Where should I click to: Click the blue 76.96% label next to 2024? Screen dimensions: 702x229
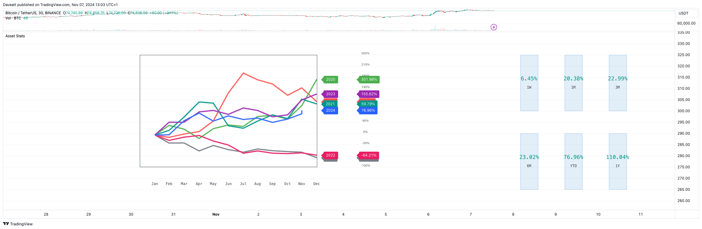point(367,110)
